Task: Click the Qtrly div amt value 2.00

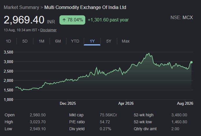Action: (175, 129)
